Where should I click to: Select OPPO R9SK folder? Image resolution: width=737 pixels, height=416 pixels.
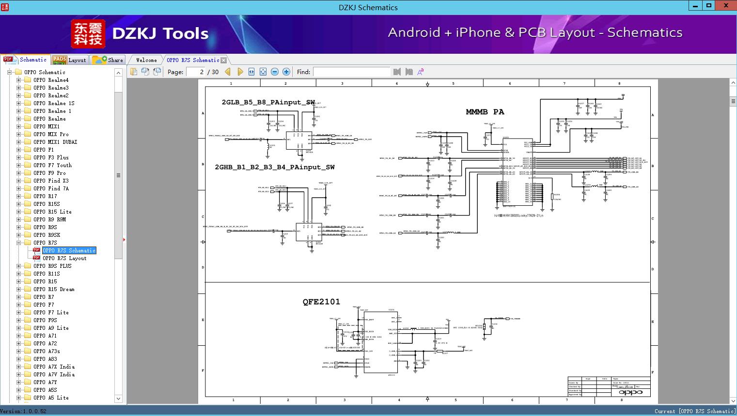point(47,235)
